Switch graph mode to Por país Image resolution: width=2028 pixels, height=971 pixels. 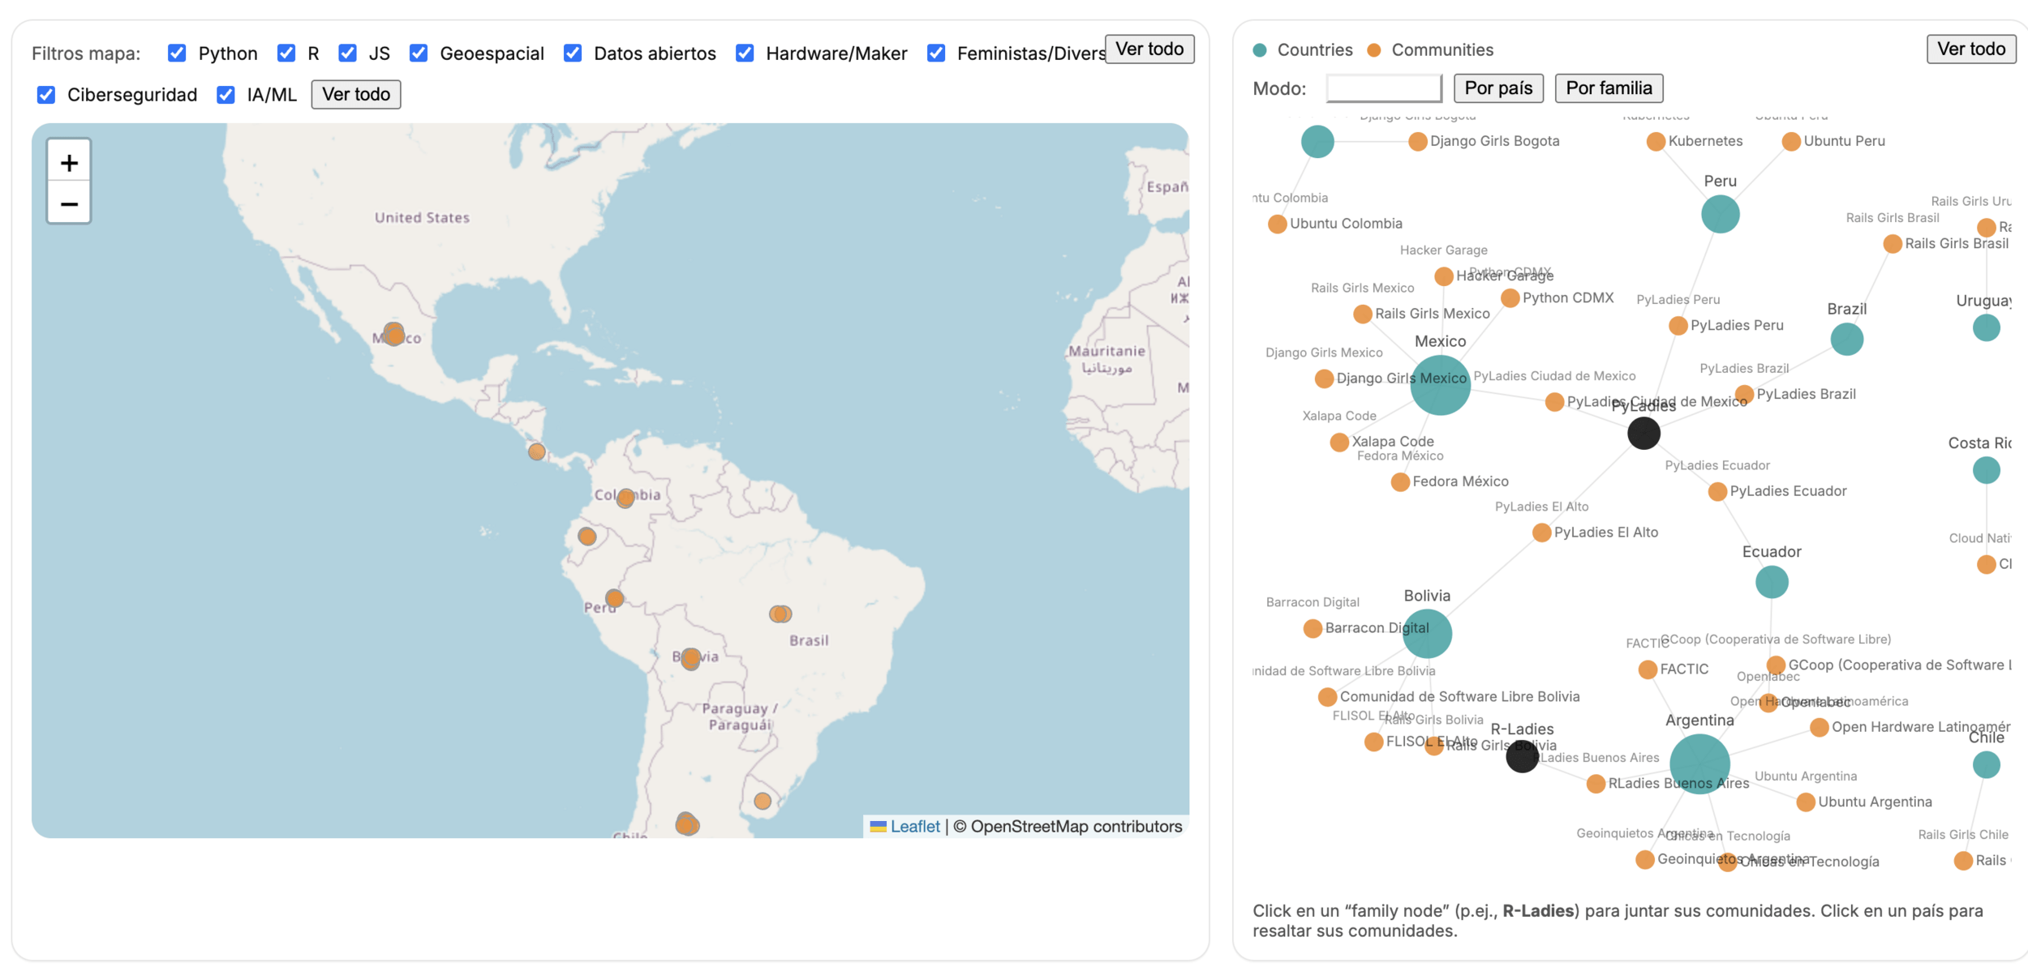tap(1497, 88)
